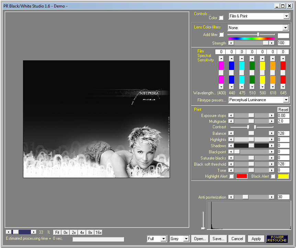Click the Exposure stops value field
Screen dimensions: 296x248
coord(283,115)
